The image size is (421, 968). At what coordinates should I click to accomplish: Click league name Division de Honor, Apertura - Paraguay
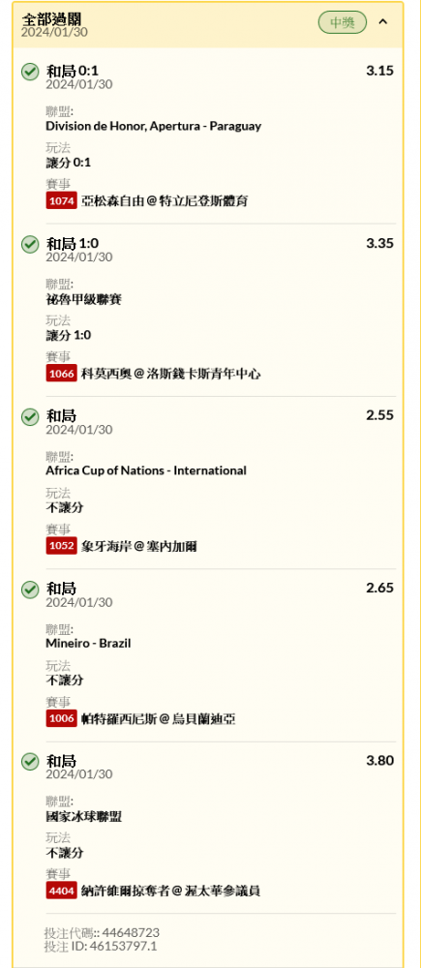153,126
